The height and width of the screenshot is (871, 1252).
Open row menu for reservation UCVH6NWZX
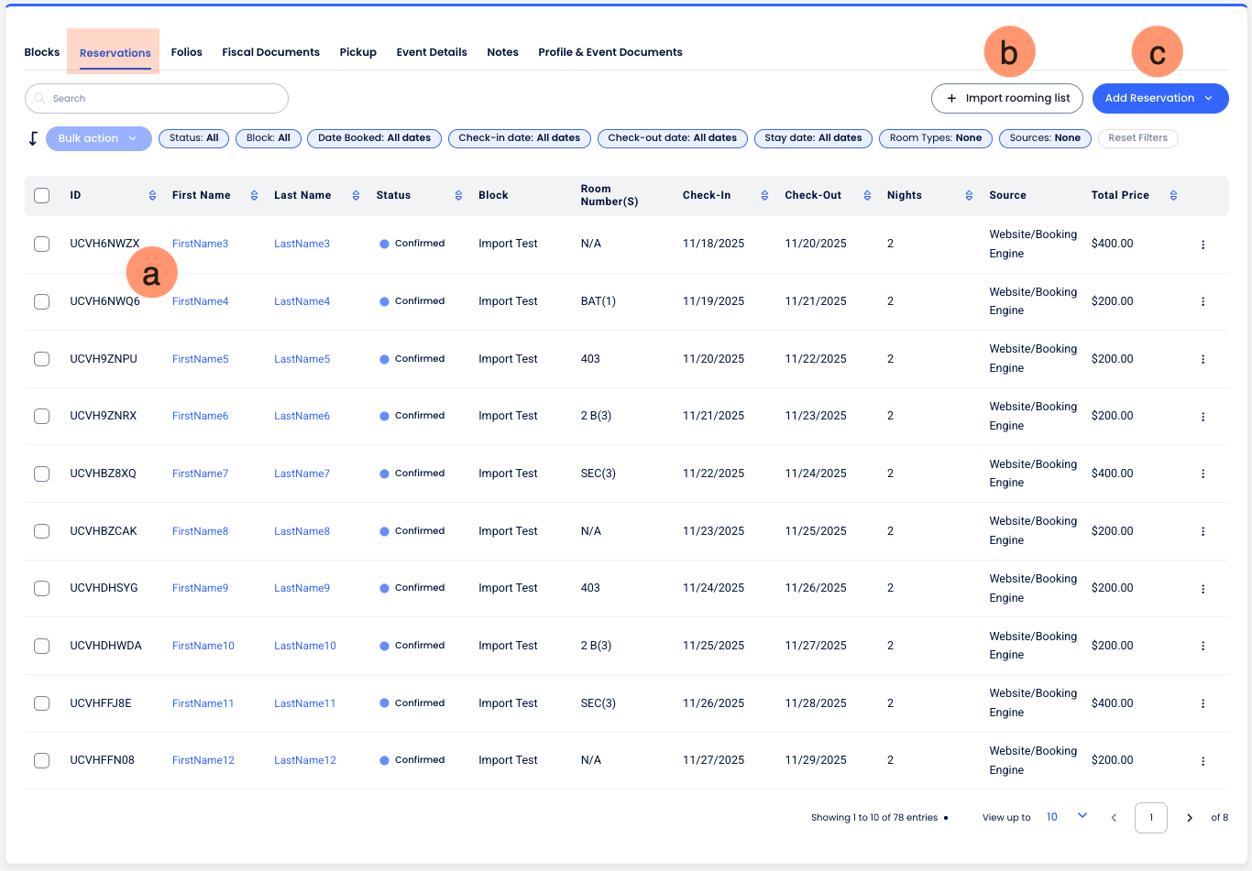pyautogui.click(x=1203, y=245)
